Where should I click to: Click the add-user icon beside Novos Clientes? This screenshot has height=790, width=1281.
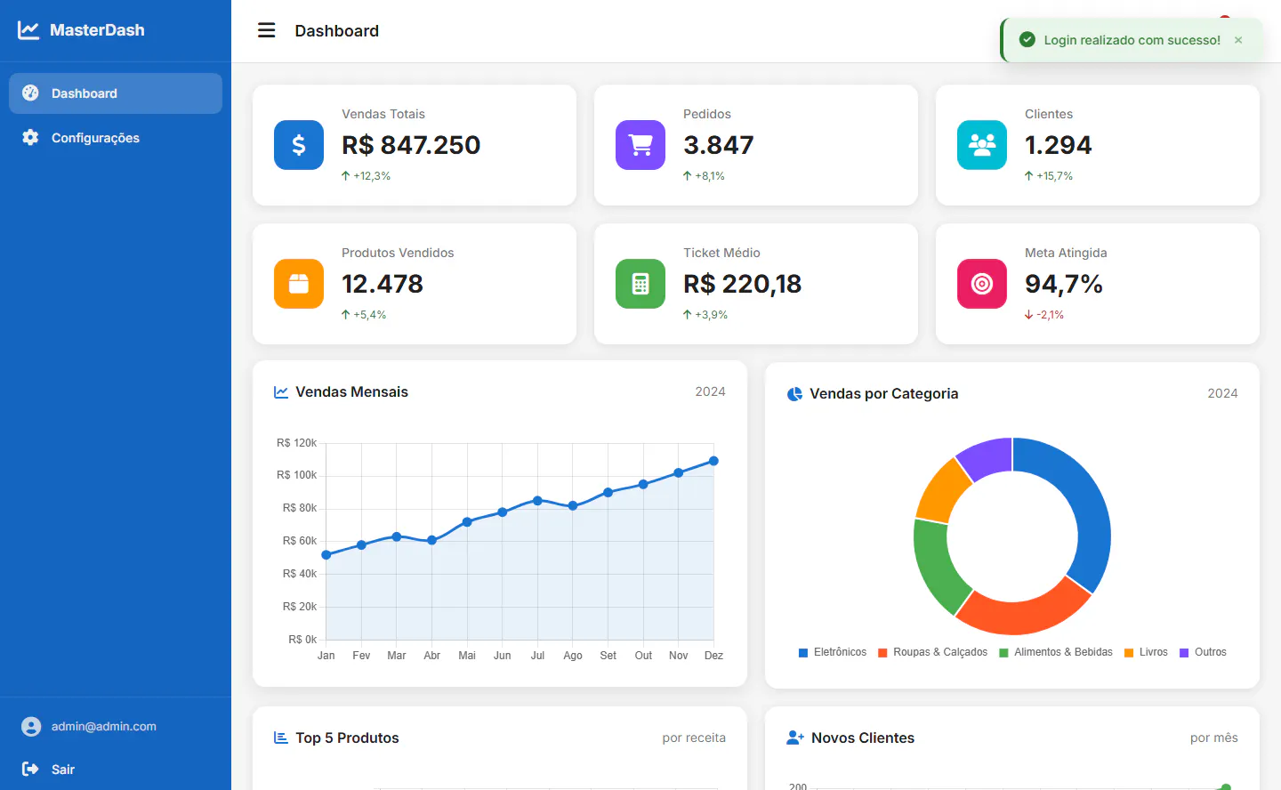(795, 738)
